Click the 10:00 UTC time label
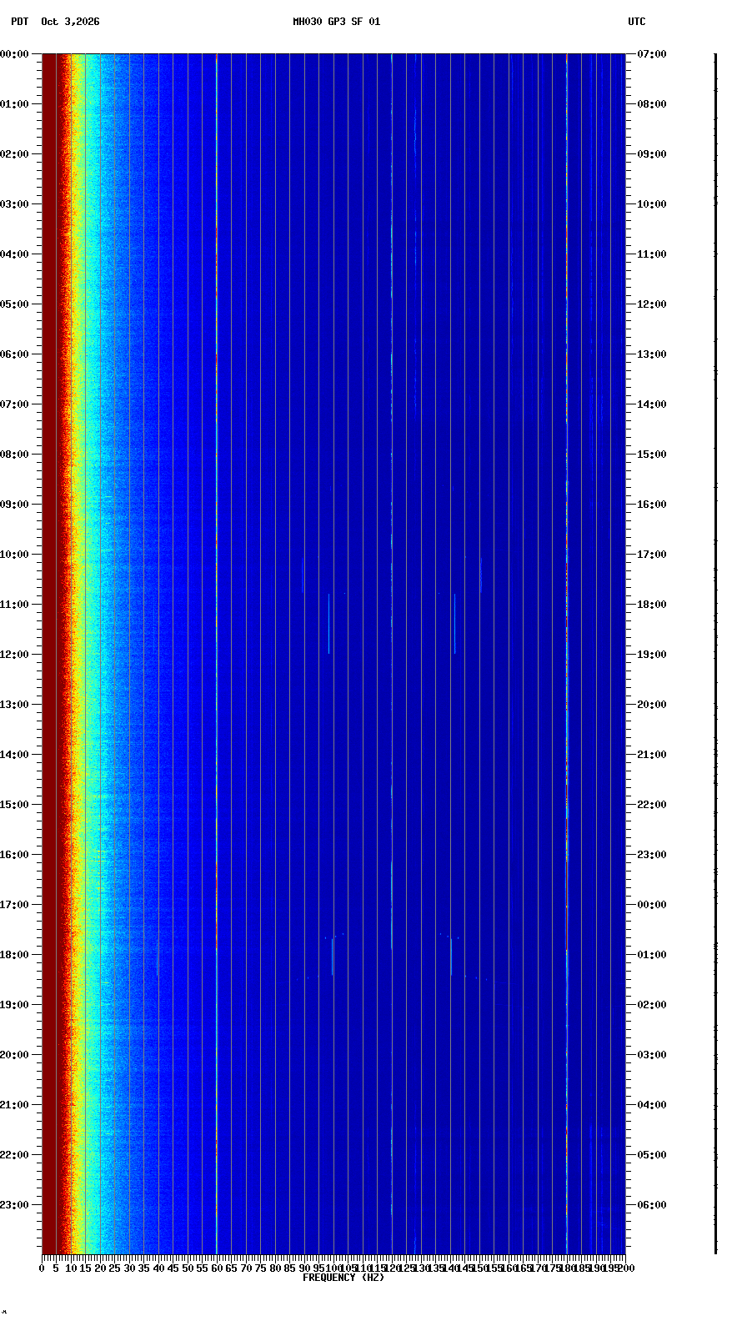 click(x=652, y=204)
